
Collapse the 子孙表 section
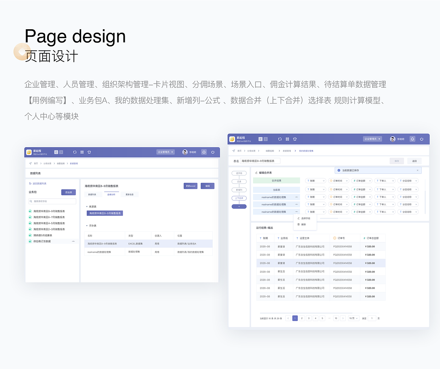click(87, 226)
